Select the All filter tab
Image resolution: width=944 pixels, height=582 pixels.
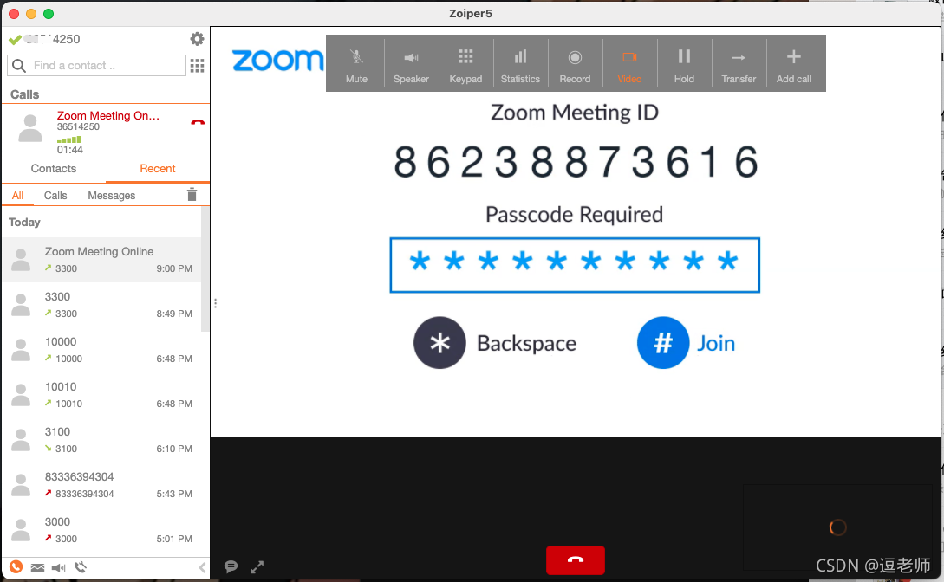(17, 196)
